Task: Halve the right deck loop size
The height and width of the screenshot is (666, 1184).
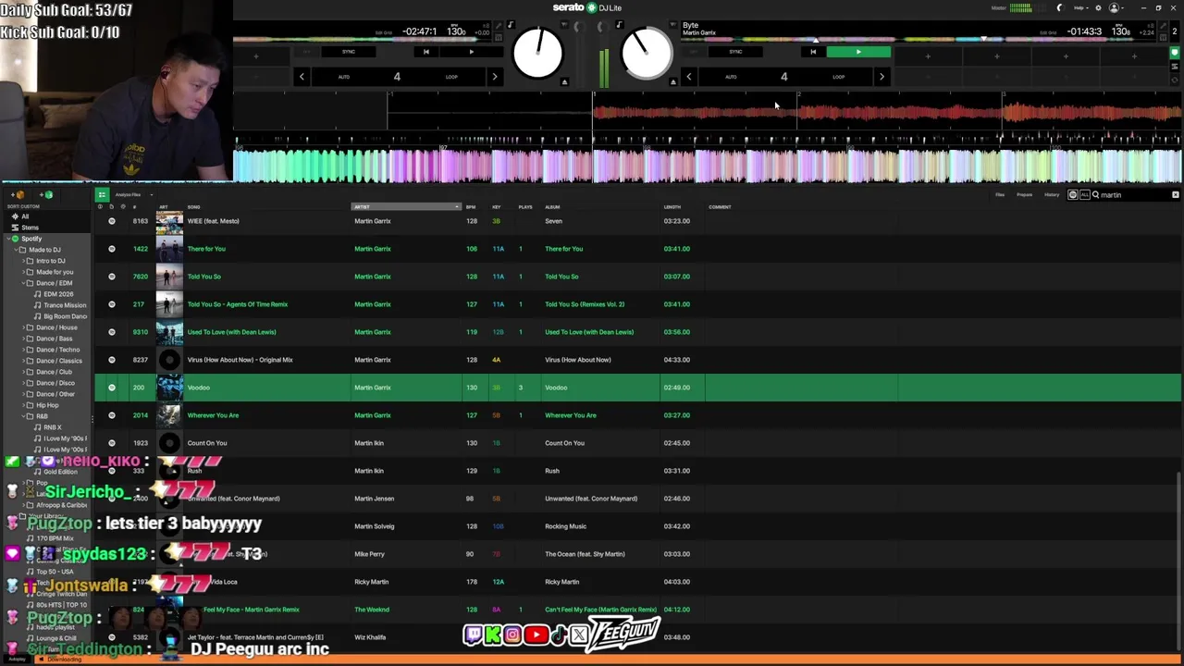Action: 688,77
